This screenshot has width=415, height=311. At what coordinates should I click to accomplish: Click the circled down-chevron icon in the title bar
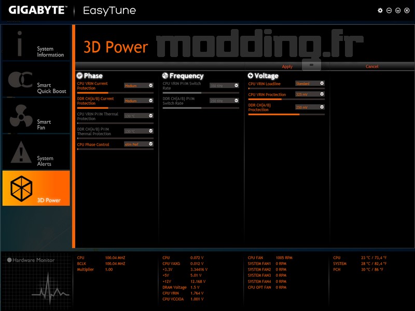[x=398, y=10]
